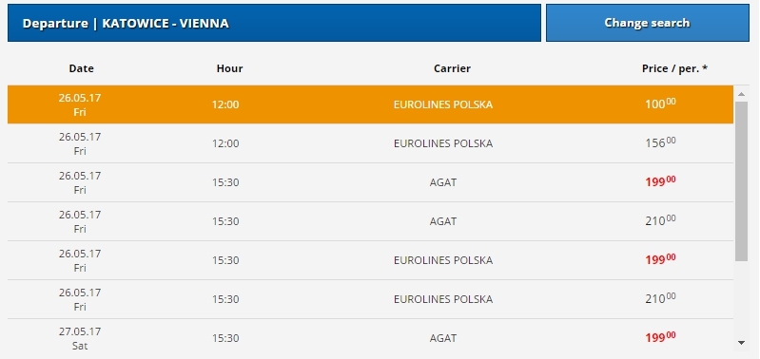Click the 156.00 price in the second row

660,142
